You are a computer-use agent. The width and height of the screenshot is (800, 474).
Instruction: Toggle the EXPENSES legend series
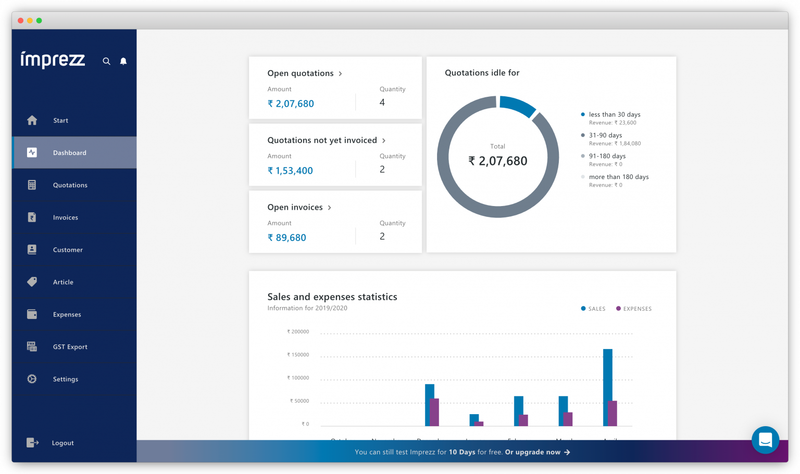pos(634,309)
